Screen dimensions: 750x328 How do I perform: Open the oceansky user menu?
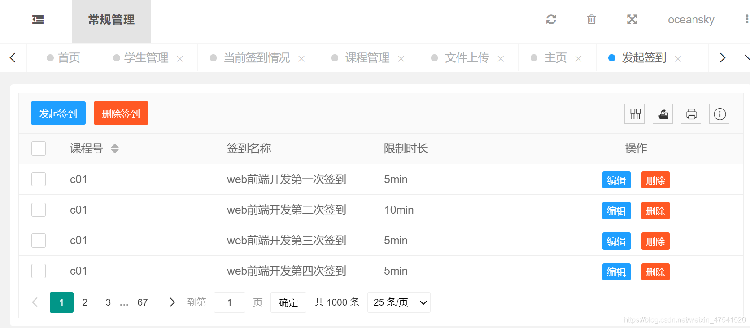point(691,20)
